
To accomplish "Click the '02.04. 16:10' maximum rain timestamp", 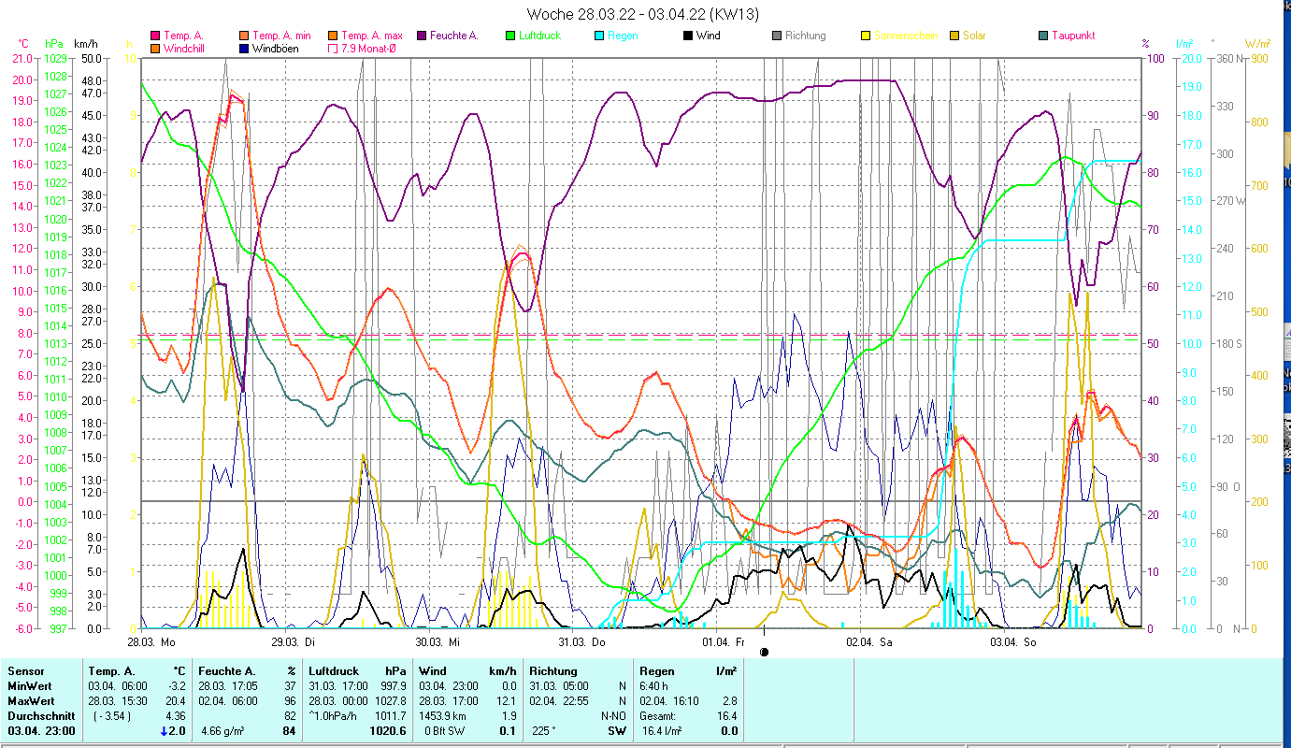I will [x=670, y=700].
